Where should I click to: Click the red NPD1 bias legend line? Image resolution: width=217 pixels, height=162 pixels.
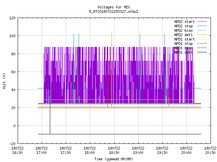202,48
